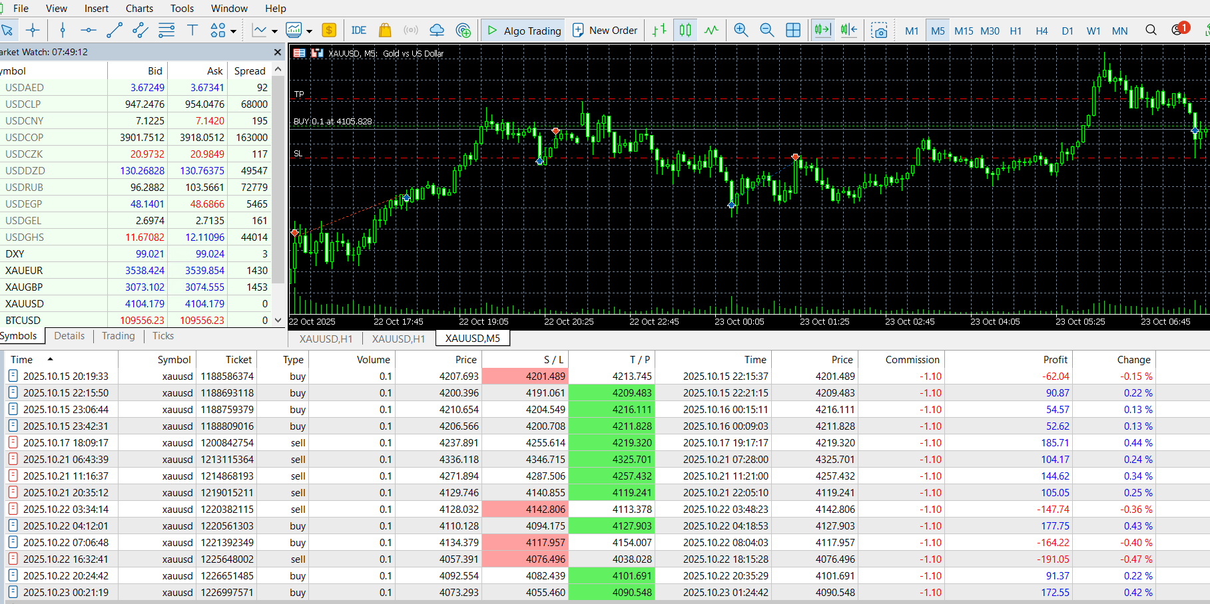Toggle chart shift from right edge
1210x604 pixels.
tap(849, 31)
